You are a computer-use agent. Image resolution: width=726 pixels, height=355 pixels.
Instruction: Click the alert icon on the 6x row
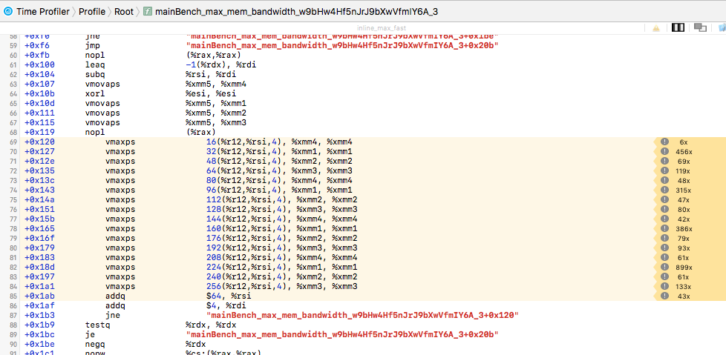click(x=664, y=142)
